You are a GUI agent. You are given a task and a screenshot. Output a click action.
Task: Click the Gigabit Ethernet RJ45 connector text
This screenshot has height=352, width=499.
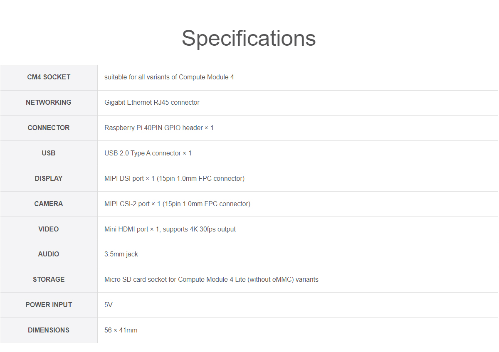click(x=152, y=102)
